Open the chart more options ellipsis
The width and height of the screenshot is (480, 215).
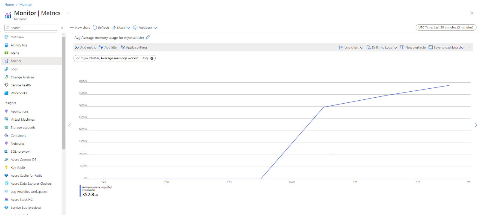tap(470, 48)
